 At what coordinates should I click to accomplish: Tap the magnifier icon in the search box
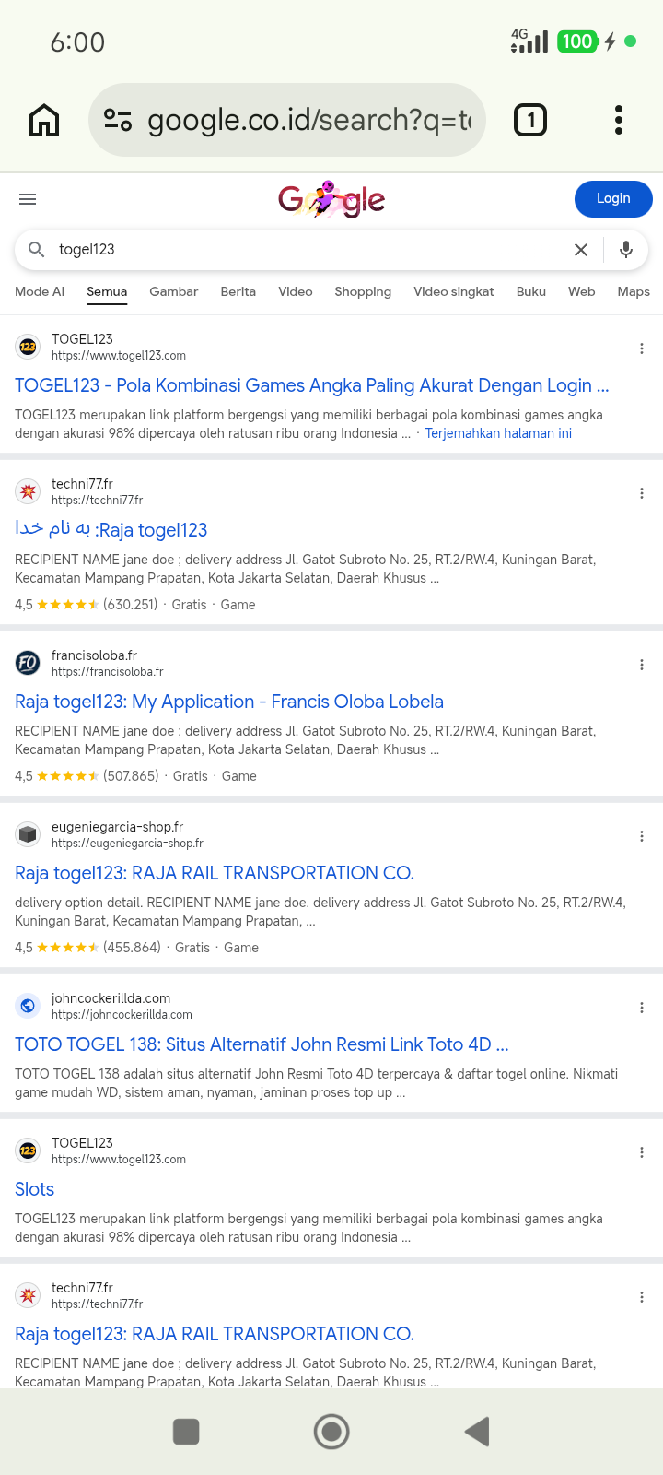coord(37,250)
